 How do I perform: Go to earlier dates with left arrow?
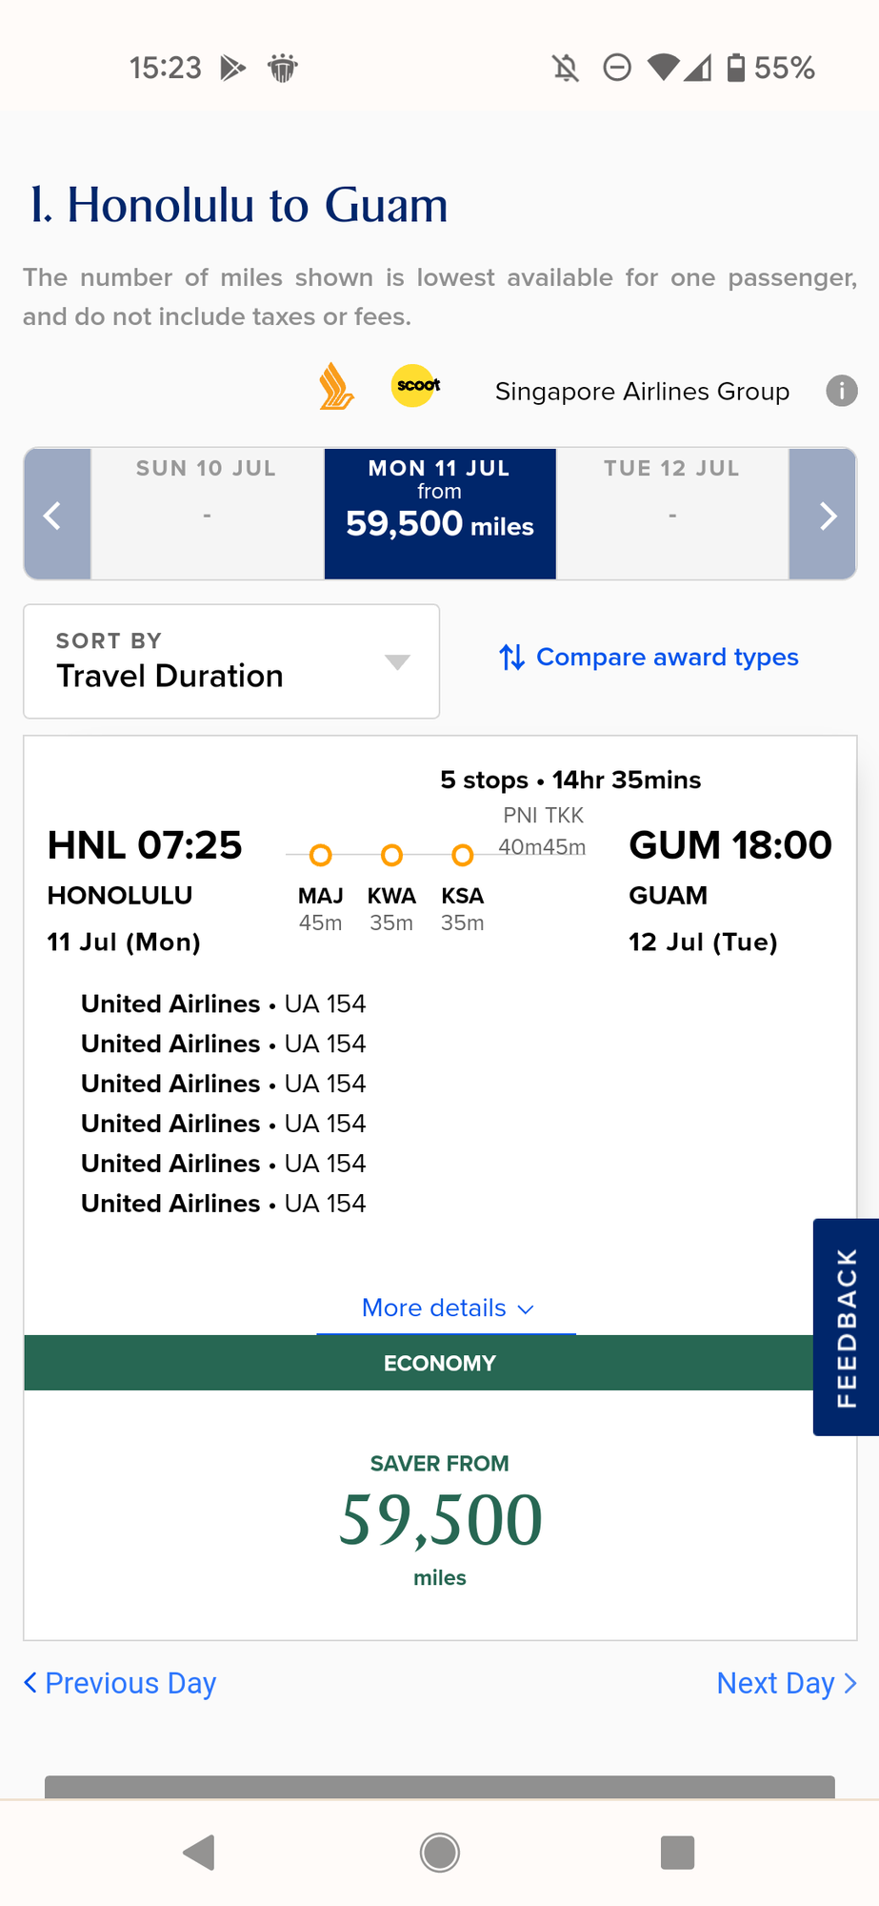coord(57,514)
